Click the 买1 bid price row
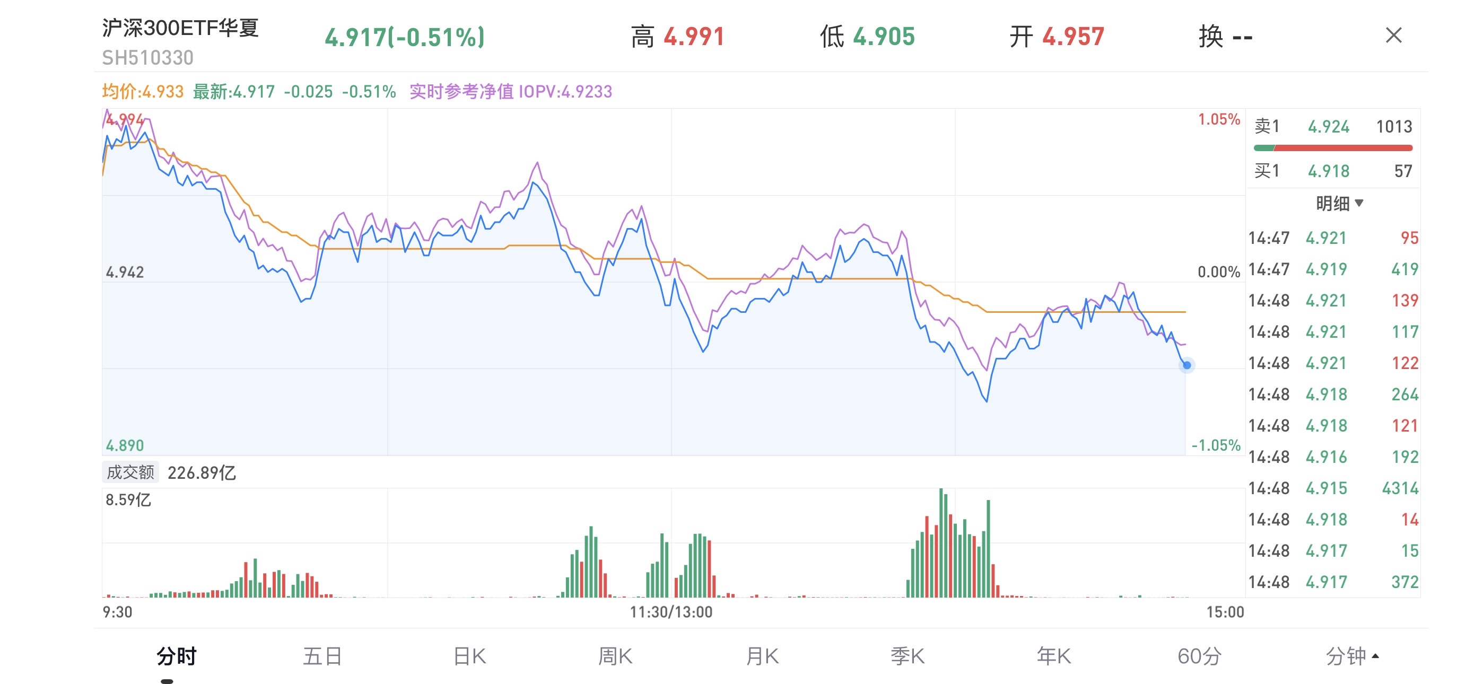The image size is (1483, 684). 1333,171
